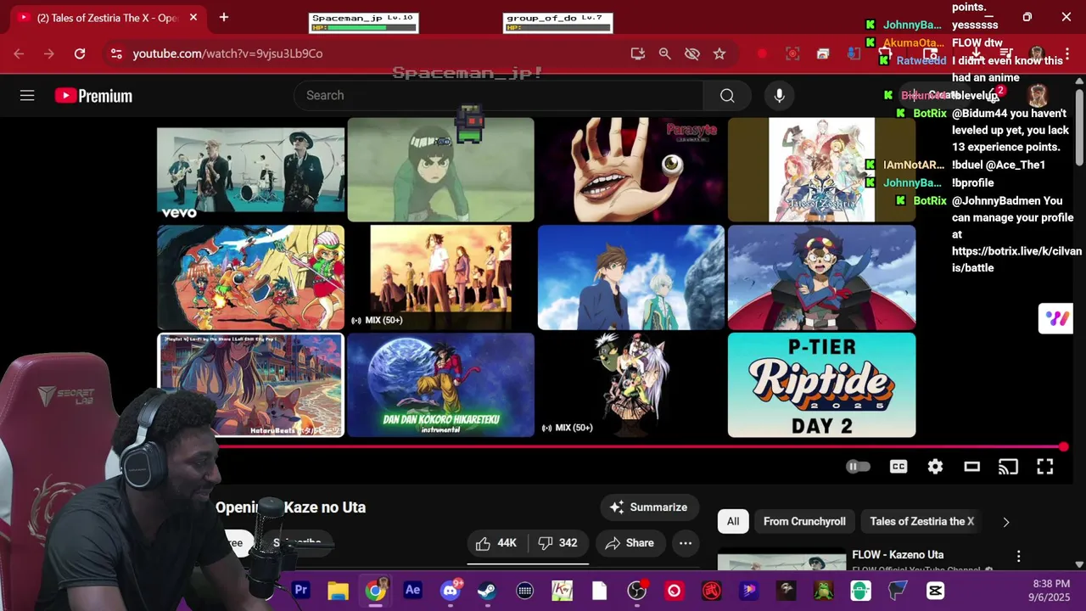This screenshot has width=1086, height=611.
Task: Open the more actions ellipsis beside Share
Action: (x=686, y=543)
